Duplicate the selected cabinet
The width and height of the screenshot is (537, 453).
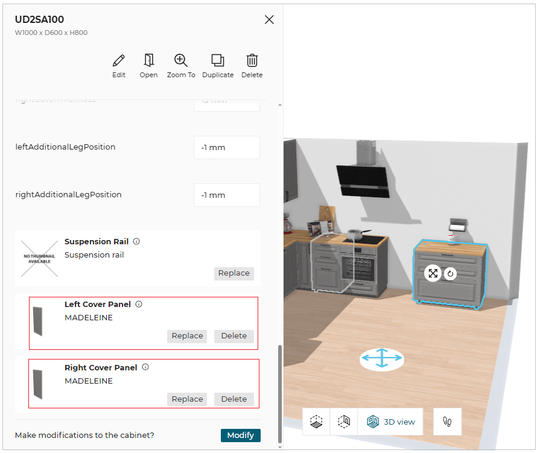coord(218,61)
